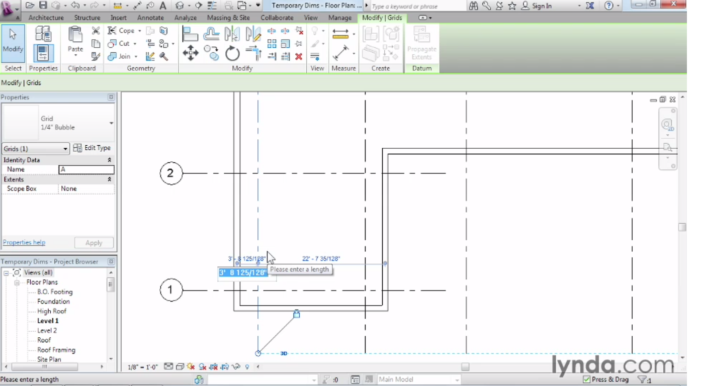701x386 pixels.
Task: Select the Cut geometry tool
Action: [119, 44]
